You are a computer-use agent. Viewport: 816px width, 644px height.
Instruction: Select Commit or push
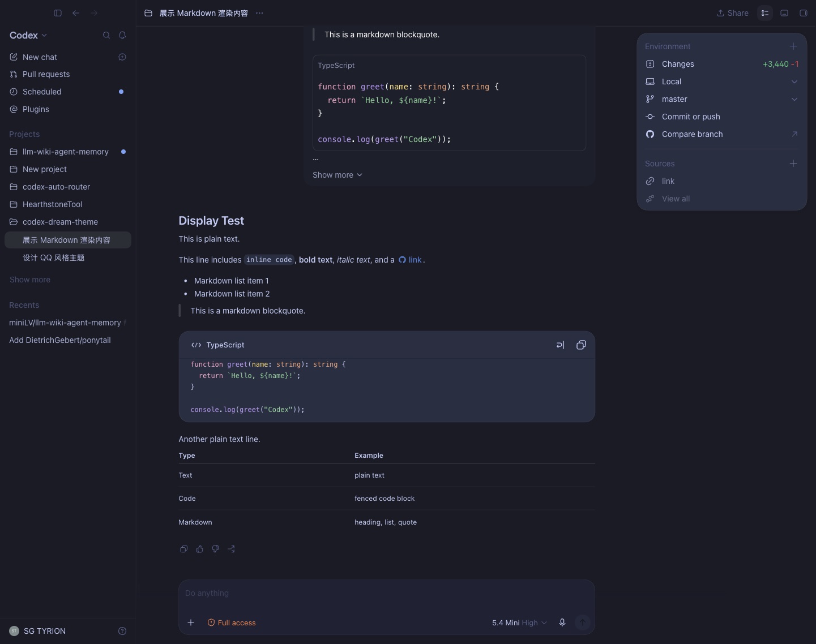[x=722, y=117]
